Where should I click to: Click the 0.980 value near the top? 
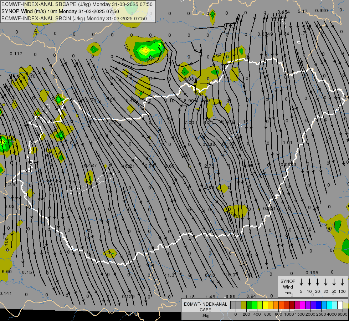click(322, 11)
